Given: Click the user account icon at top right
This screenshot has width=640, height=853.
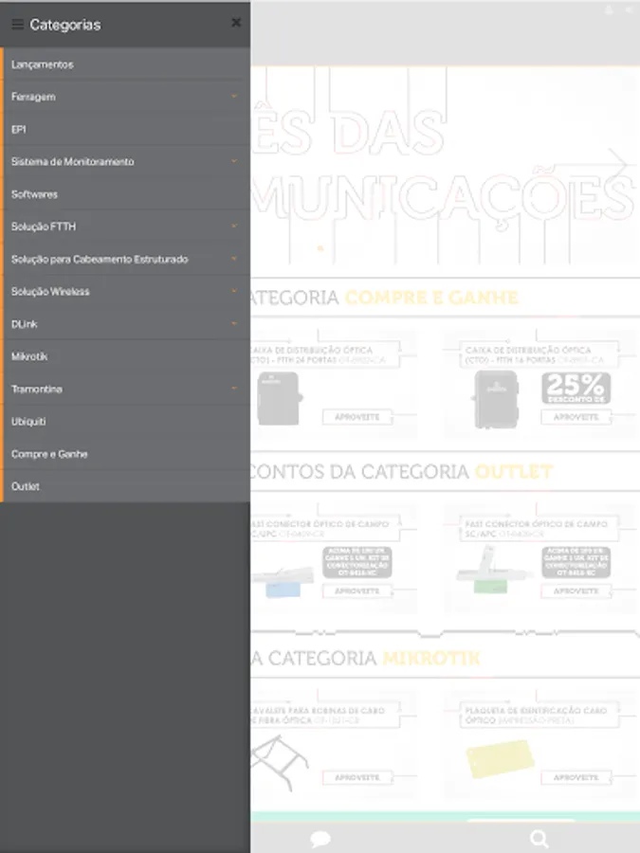Looking at the screenshot, I should coord(609,9).
